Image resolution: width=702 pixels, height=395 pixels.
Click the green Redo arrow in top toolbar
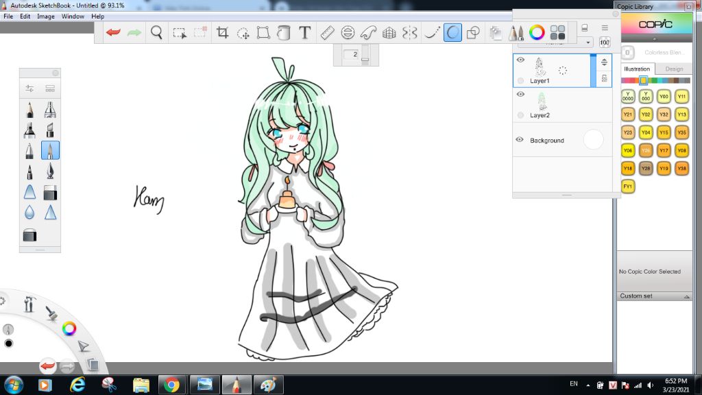click(134, 32)
